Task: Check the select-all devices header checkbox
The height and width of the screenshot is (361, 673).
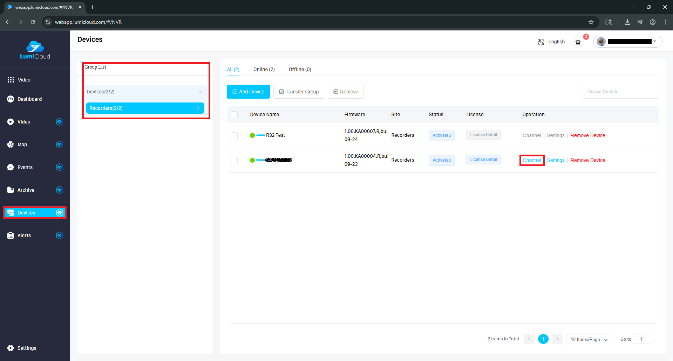Action: (x=234, y=115)
